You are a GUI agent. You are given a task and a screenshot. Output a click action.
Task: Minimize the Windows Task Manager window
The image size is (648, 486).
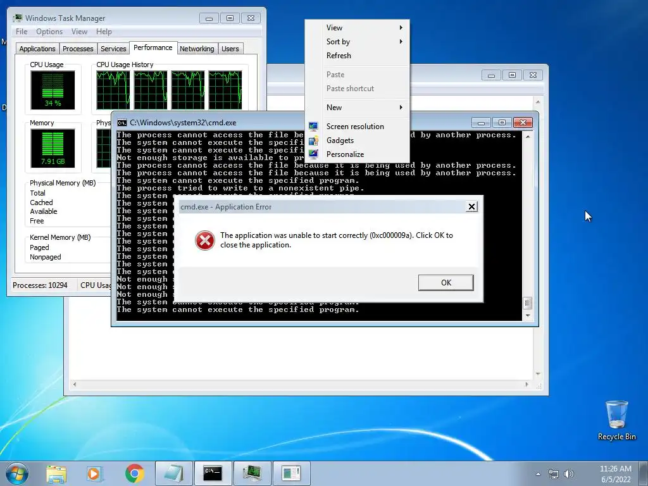pos(209,18)
